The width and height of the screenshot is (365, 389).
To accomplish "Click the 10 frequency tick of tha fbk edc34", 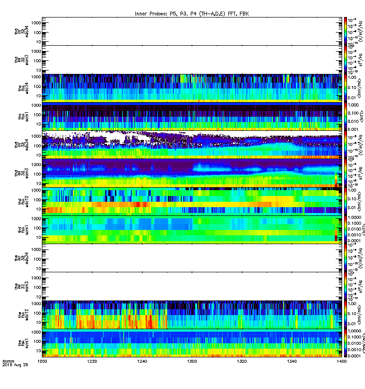I will (x=39, y=96).
